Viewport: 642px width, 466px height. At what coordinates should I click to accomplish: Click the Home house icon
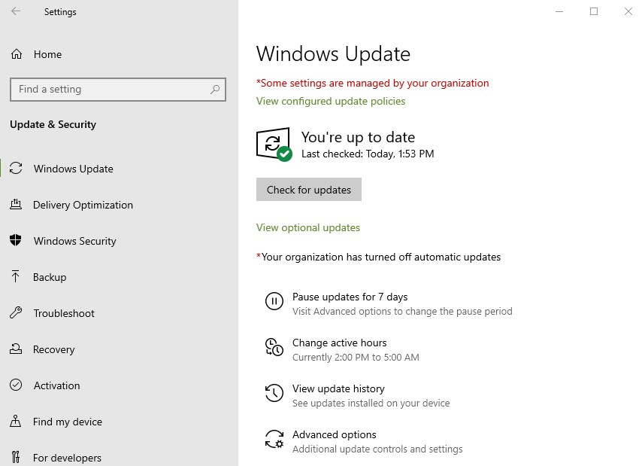tap(17, 54)
